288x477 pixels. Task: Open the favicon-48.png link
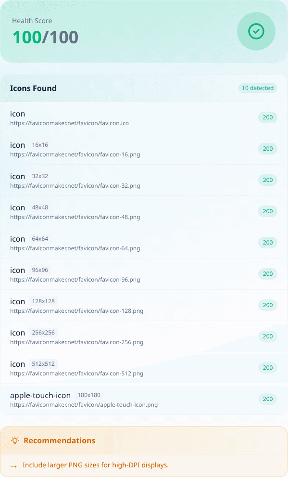click(x=75, y=217)
